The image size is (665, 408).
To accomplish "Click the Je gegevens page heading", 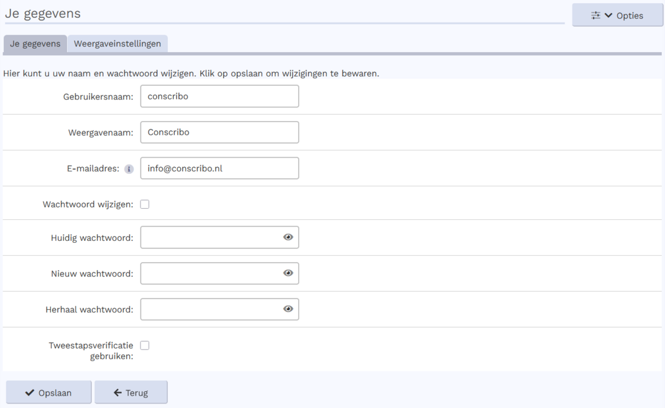I will 43,14.
